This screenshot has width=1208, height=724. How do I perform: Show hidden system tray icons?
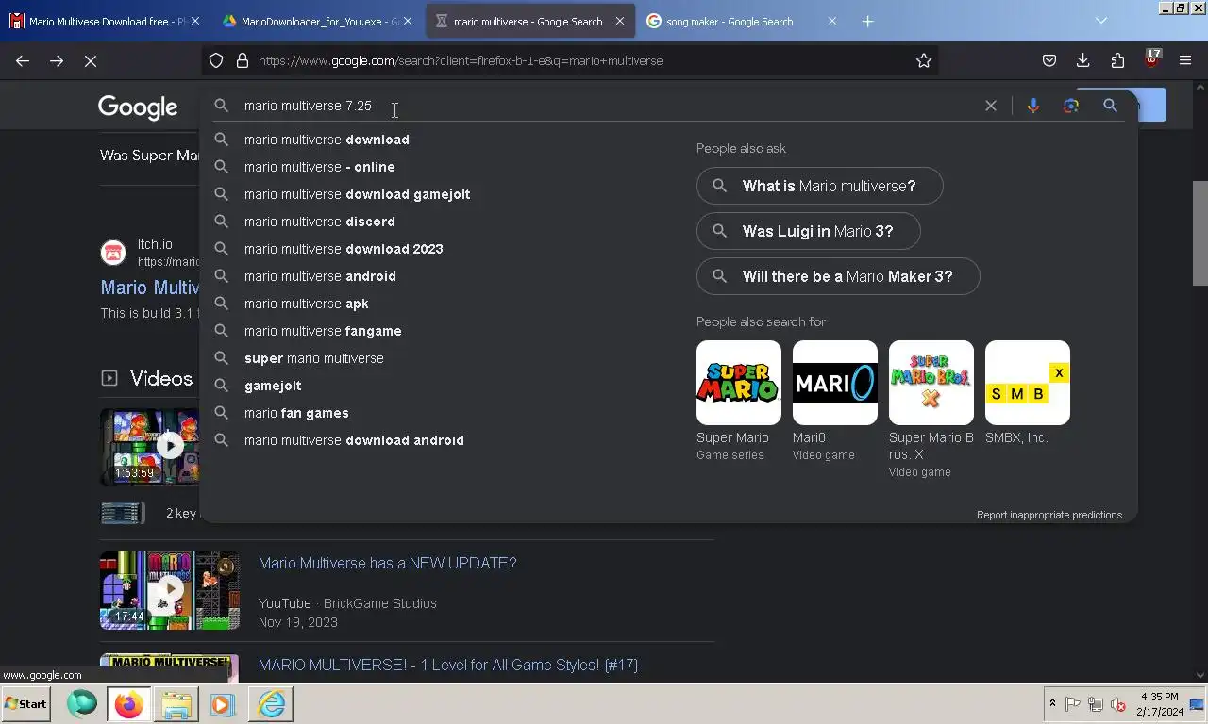[x=1052, y=704]
